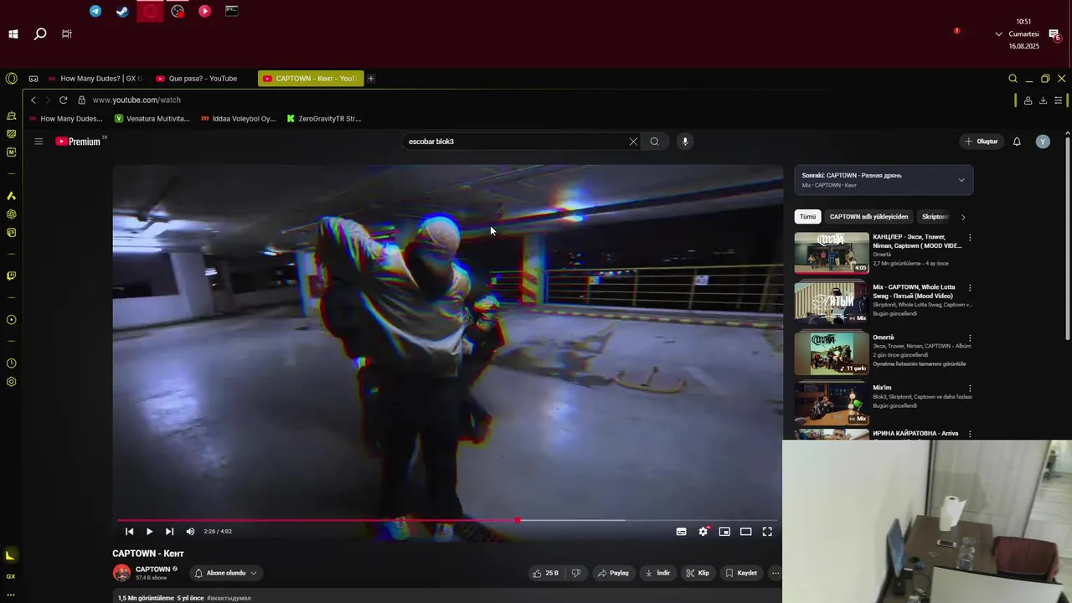Go to previous video in player
This screenshot has width=1072, height=603.
[129, 532]
